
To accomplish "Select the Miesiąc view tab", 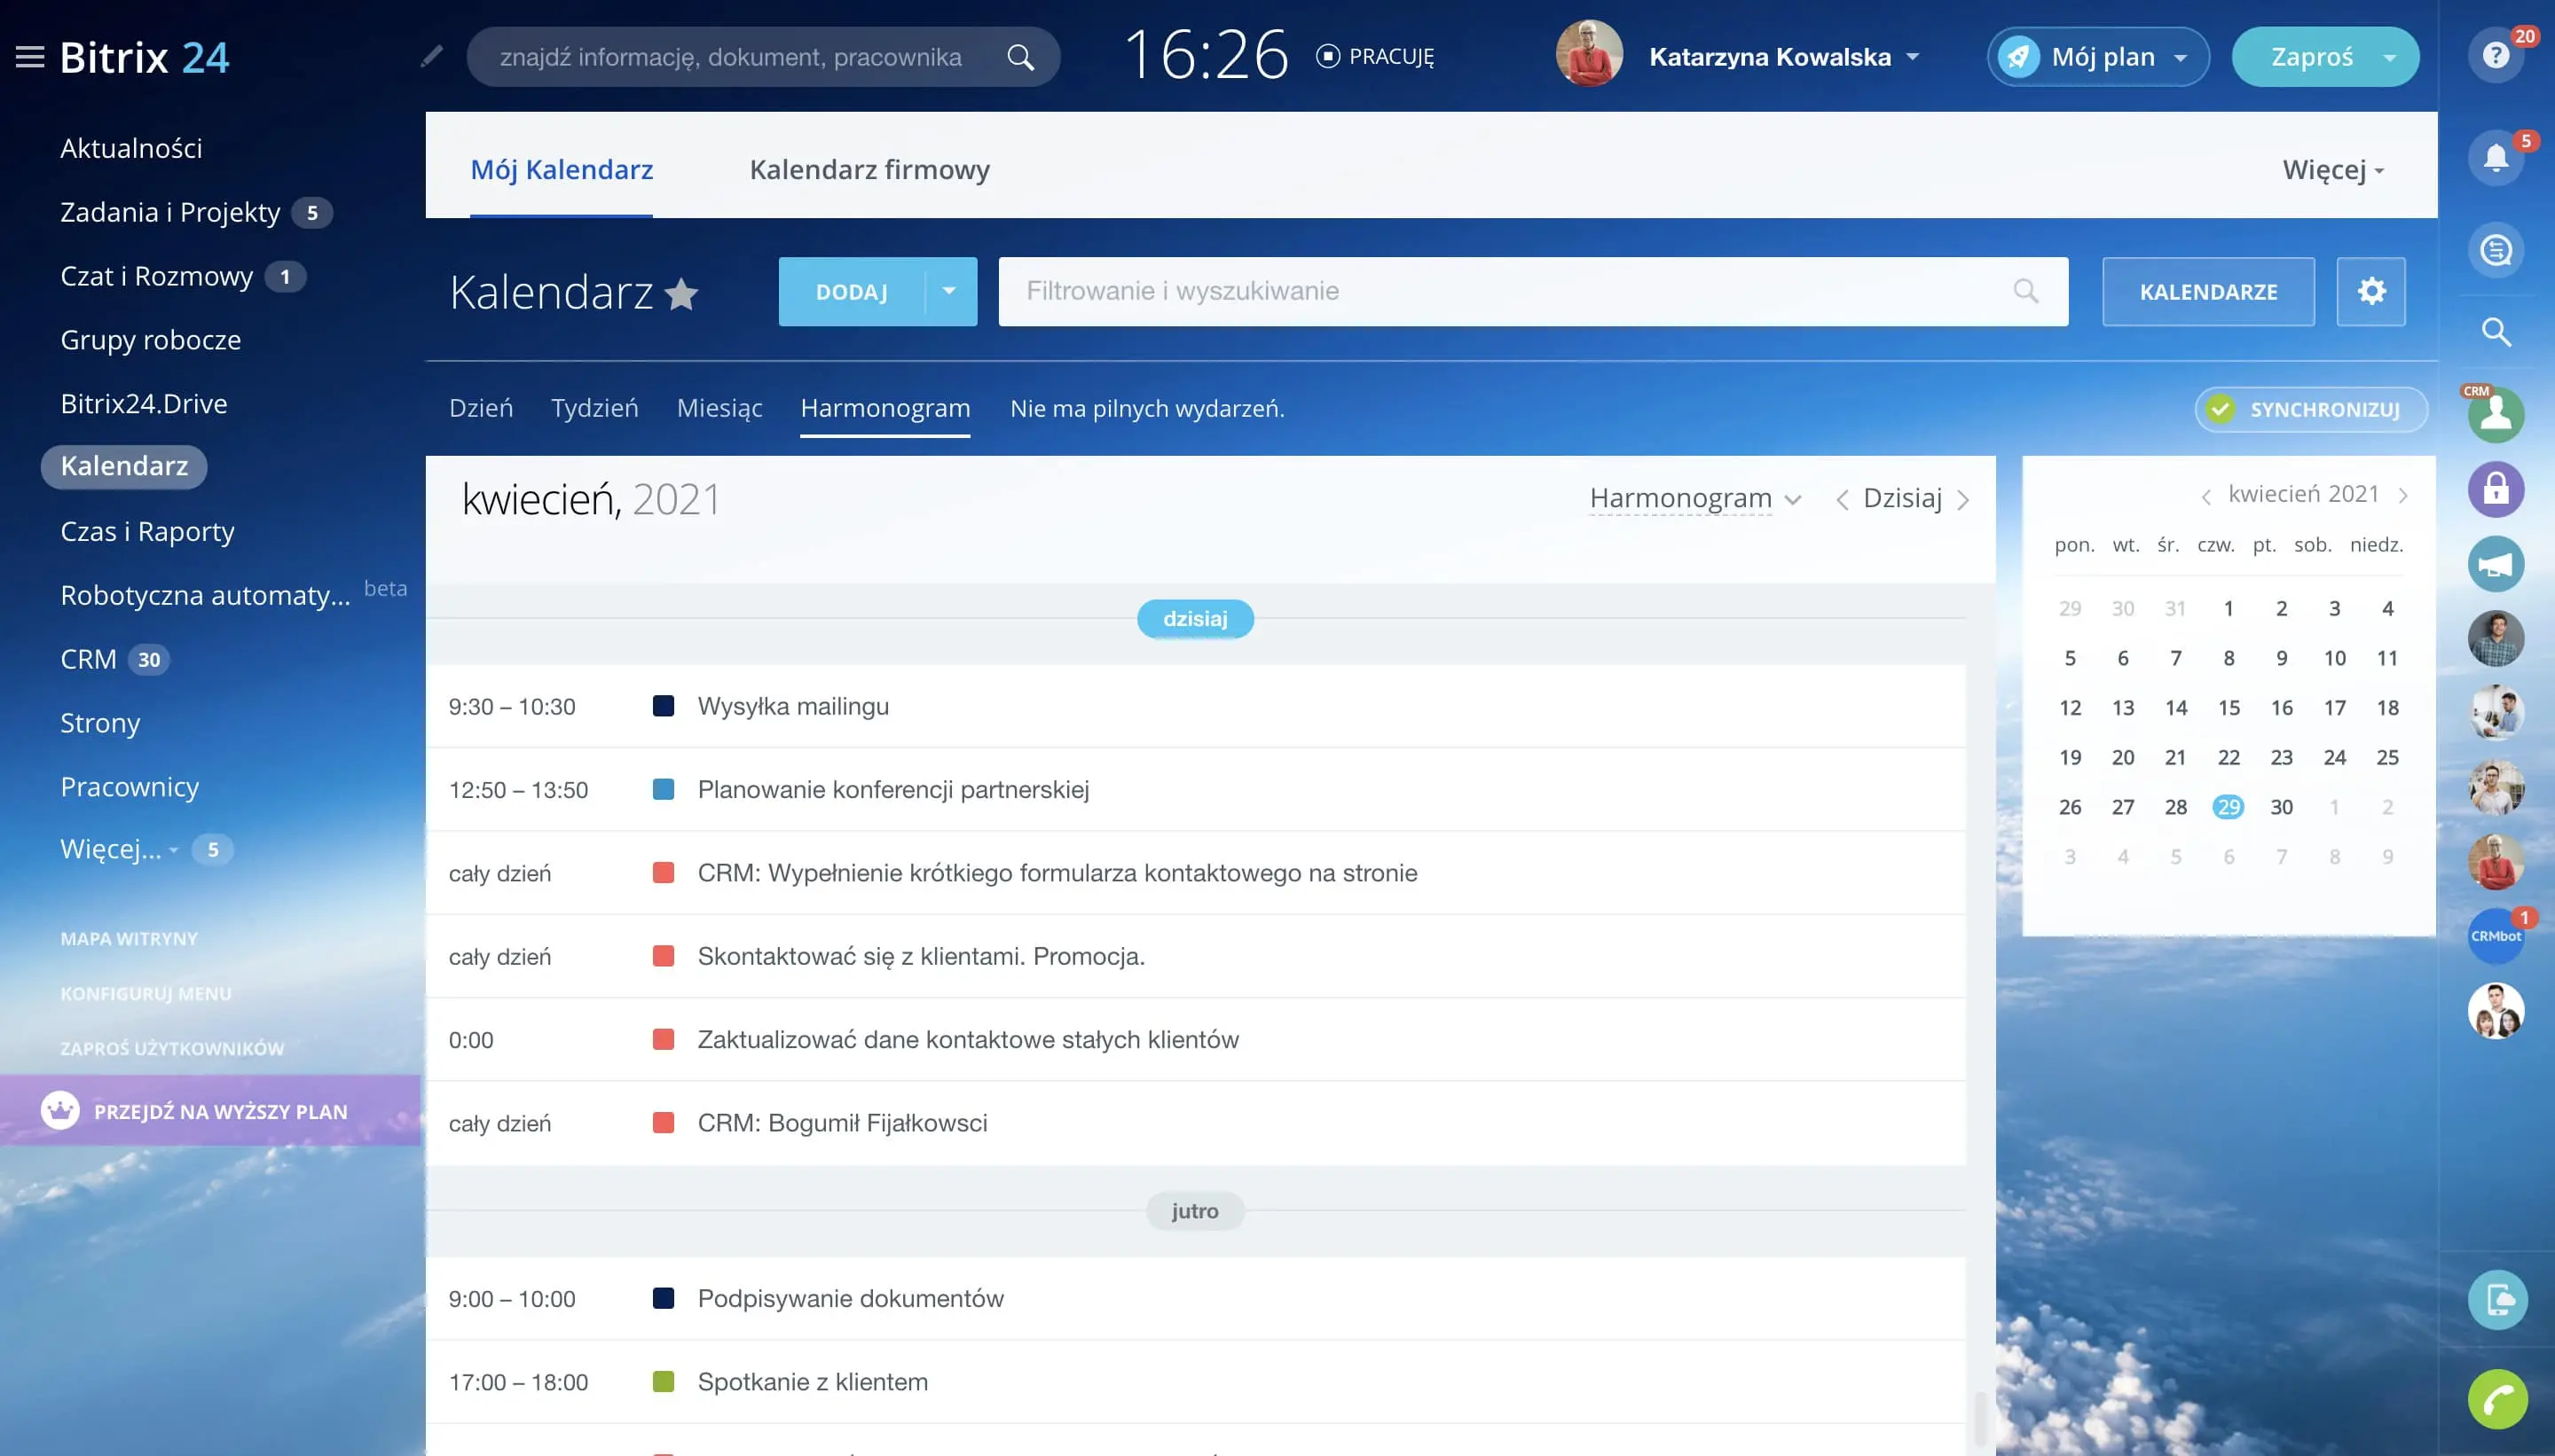I will pos(719,408).
